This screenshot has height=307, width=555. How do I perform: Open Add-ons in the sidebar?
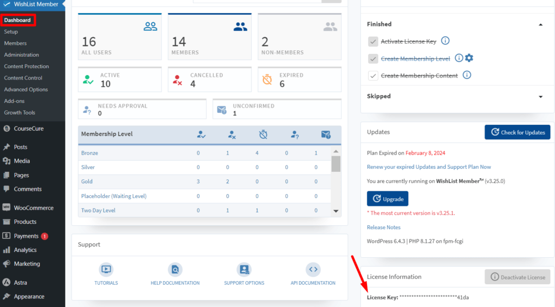pyautogui.click(x=14, y=101)
